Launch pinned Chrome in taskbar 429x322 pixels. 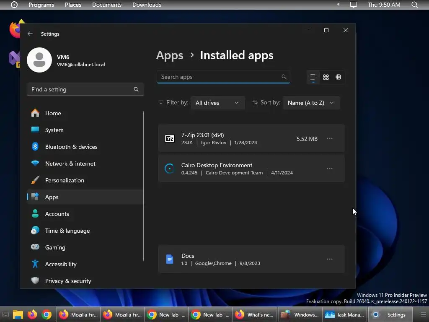[47, 314]
